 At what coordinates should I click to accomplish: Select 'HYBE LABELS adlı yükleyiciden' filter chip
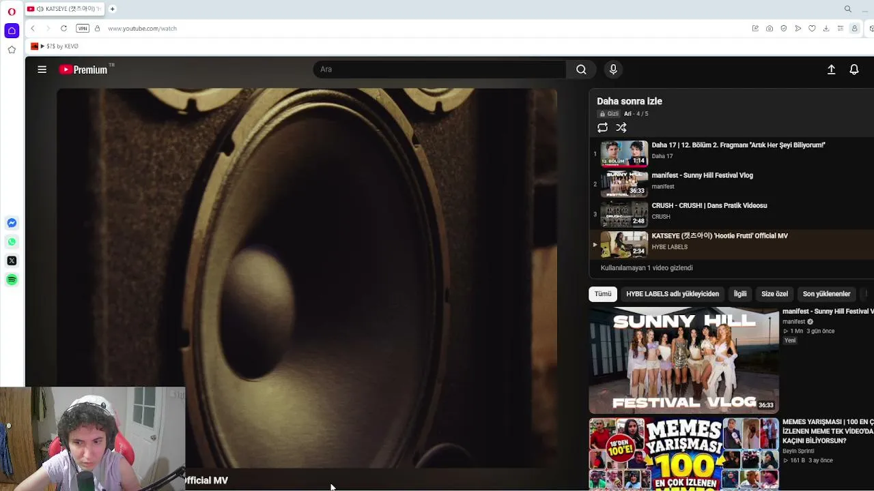pos(673,294)
